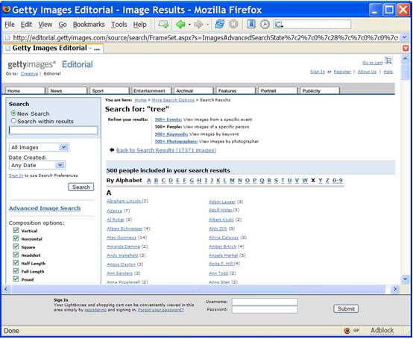The height and width of the screenshot is (339, 413).
Task: Toggle the Headshot checkbox
Action: click(16, 255)
